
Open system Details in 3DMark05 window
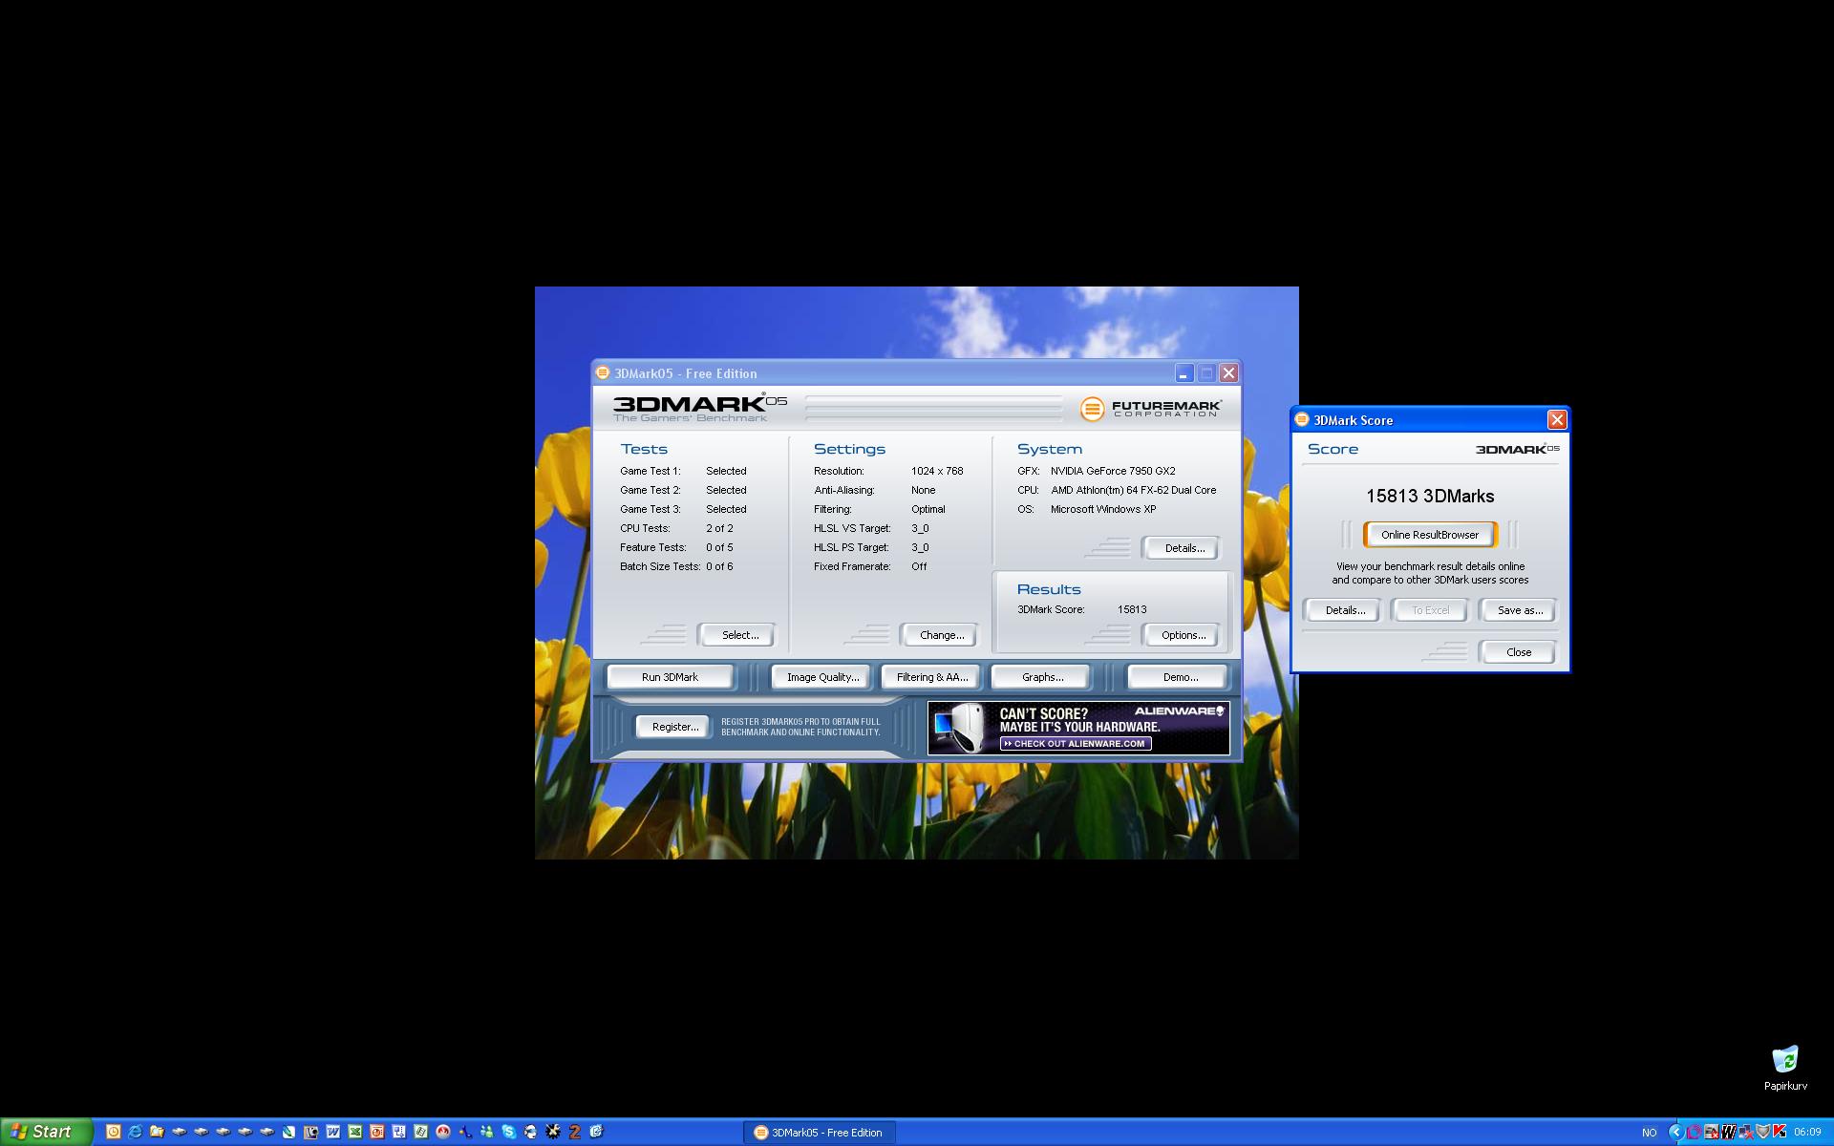(1184, 548)
